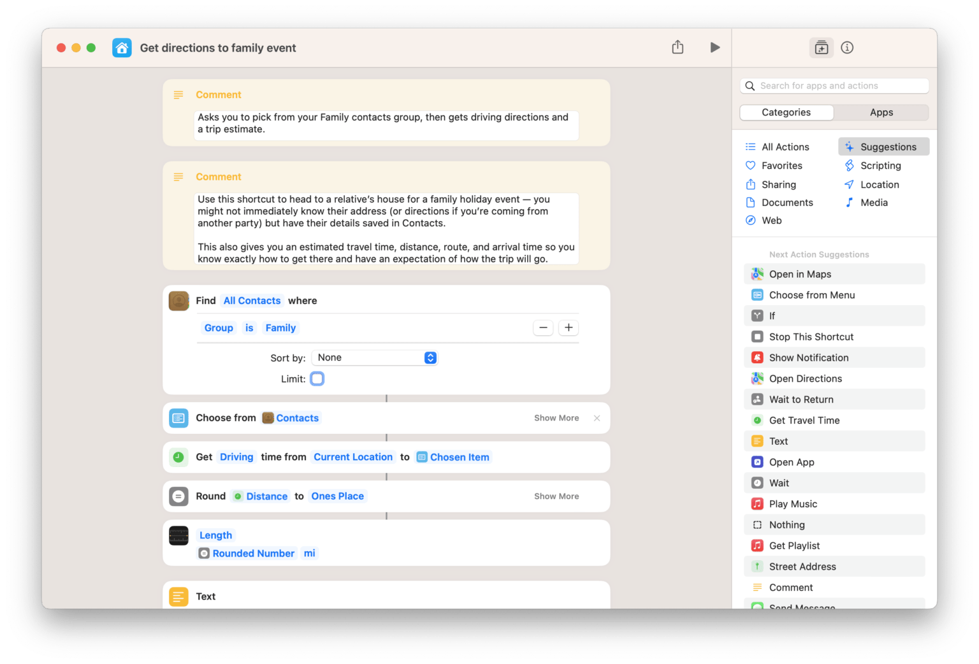Delete the Choose from Contacts action
The image size is (979, 664).
597,418
